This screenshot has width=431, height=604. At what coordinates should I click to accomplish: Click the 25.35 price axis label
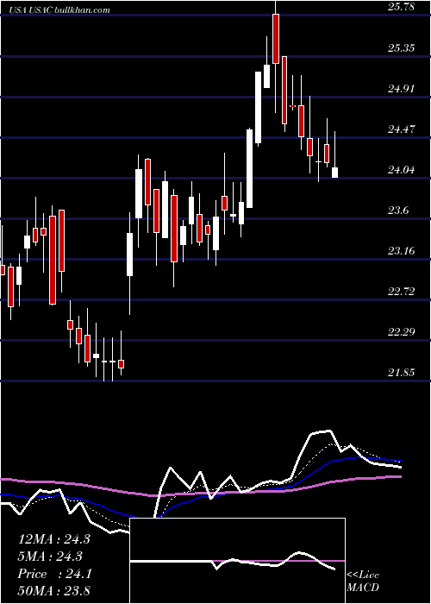tap(402, 47)
